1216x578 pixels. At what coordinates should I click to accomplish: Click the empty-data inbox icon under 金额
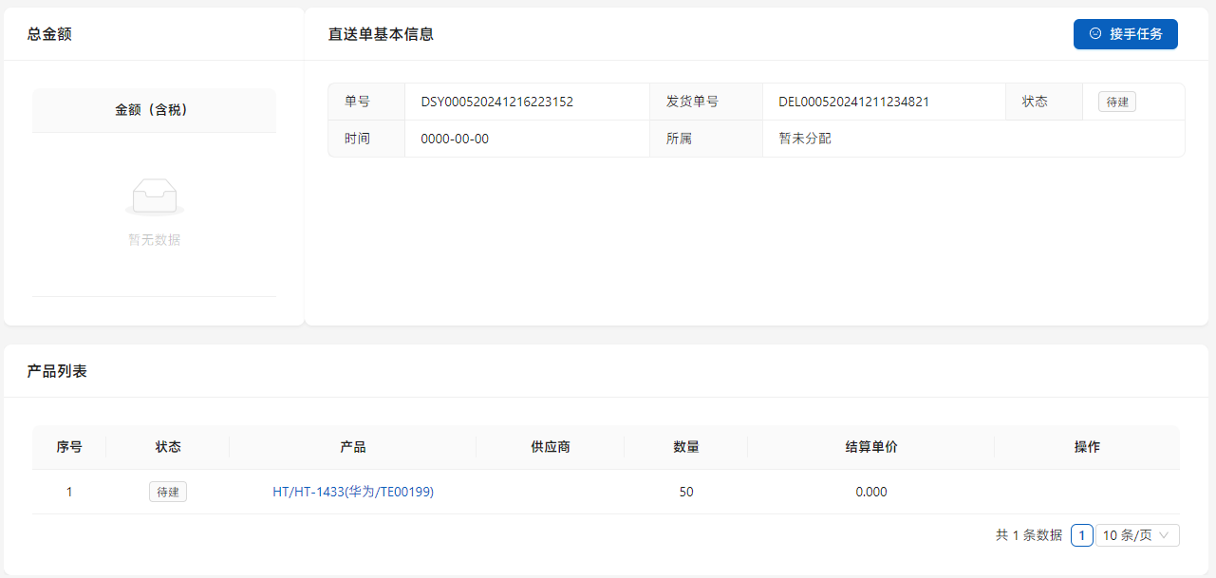154,197
